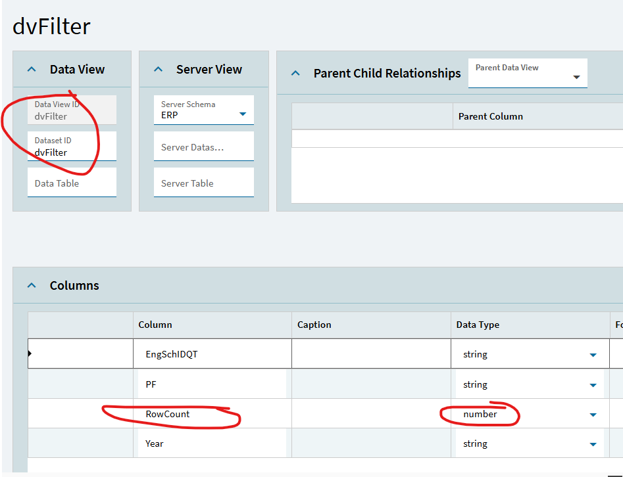Collapse the Server View panel

click(x=158, y=70)
